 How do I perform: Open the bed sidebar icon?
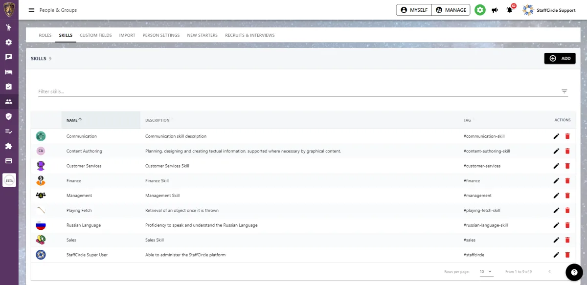coord(8,72)
